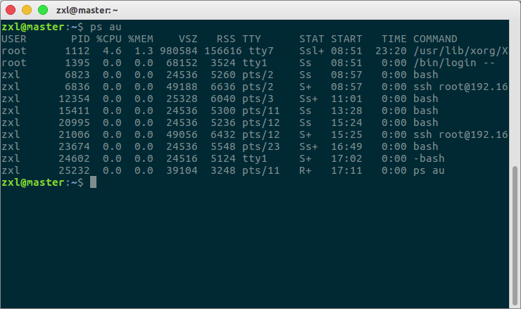Click PID 6823 in the process list
Screen dimensions: 521x309
click(x=77, y=75)
